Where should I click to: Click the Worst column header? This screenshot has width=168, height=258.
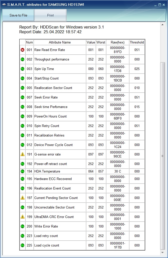tap(101, 42)
